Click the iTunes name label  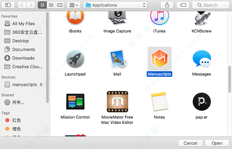point(159,31)
